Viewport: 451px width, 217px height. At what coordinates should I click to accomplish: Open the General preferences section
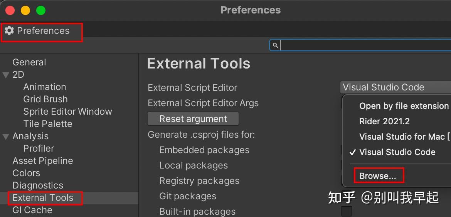29,62
